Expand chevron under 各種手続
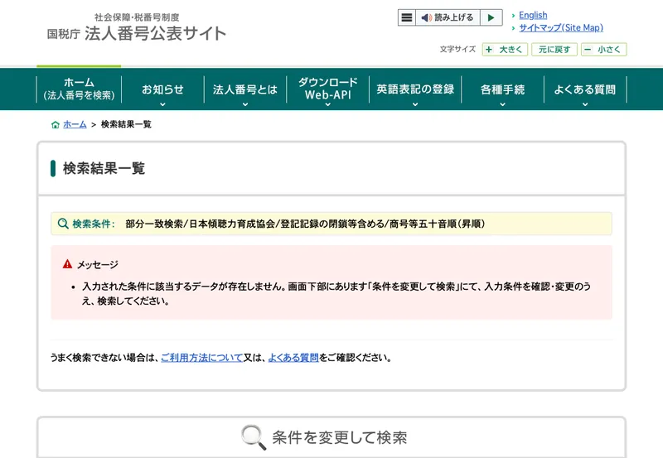 tap(503, 104)
